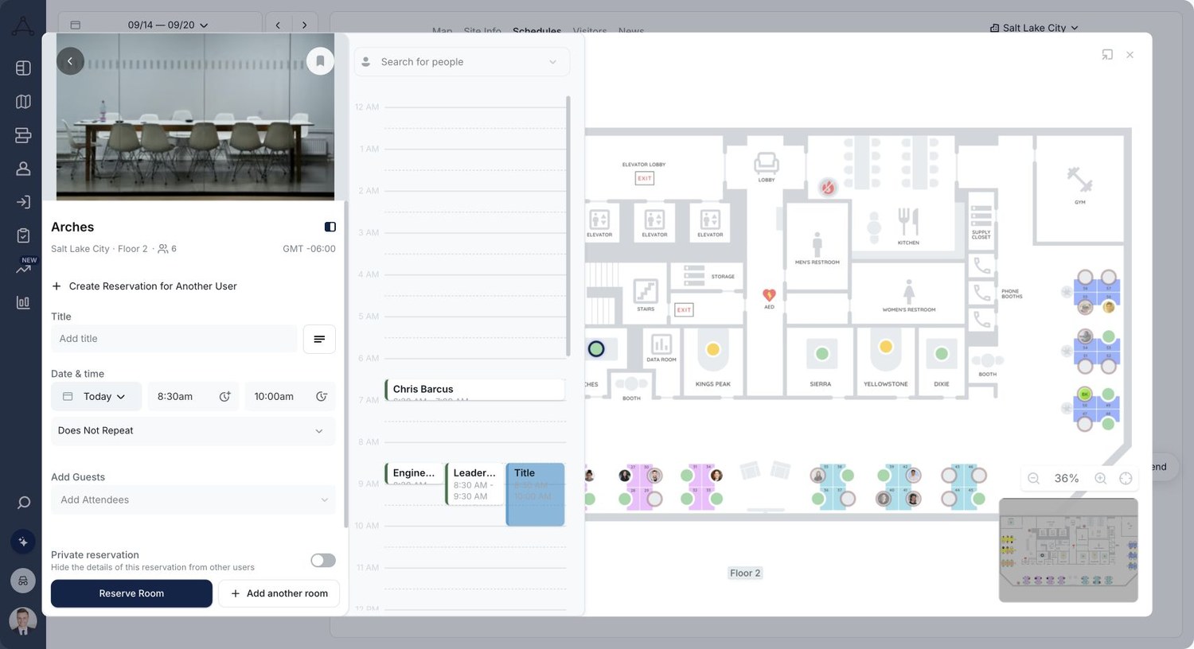Viewport: 1194px width, 649px height.
Task: Click the Floor 2 label on map
Action: [x=745, y=573]
